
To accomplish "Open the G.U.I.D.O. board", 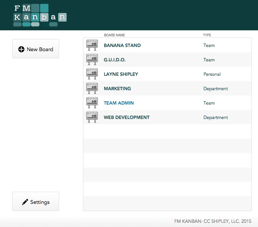I will coord(115,60).
